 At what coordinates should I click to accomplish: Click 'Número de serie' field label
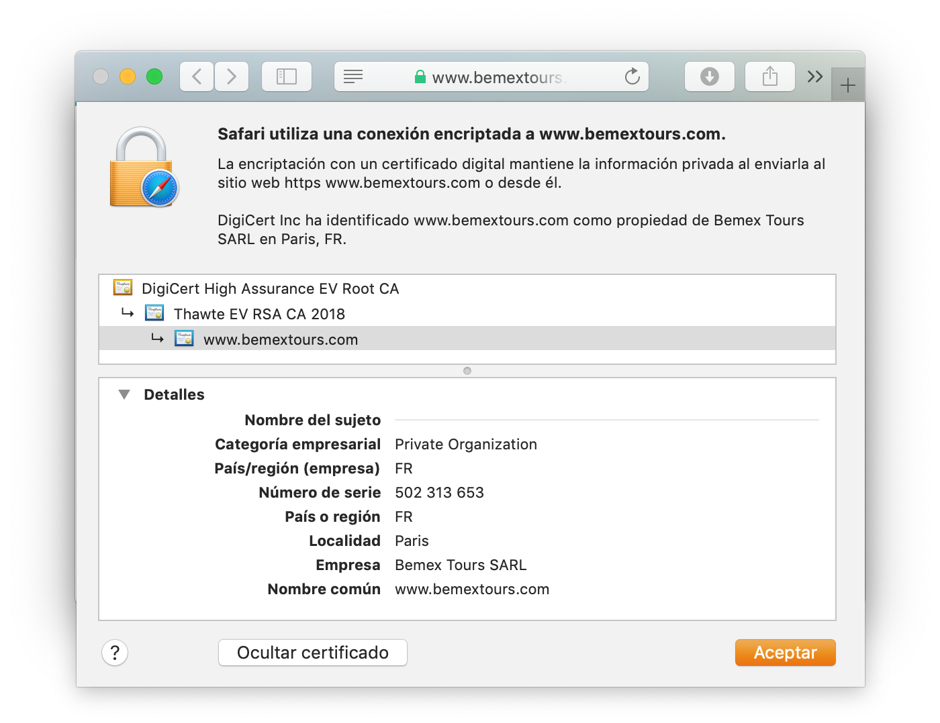pos(320,492)
